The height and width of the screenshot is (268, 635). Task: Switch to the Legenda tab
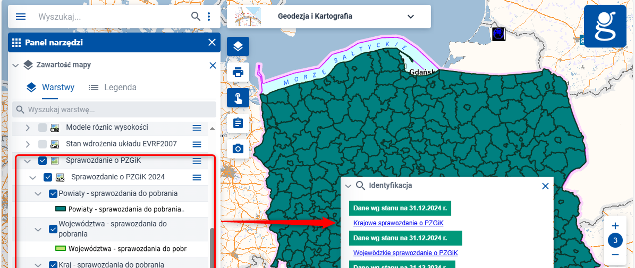pos(112,87)
